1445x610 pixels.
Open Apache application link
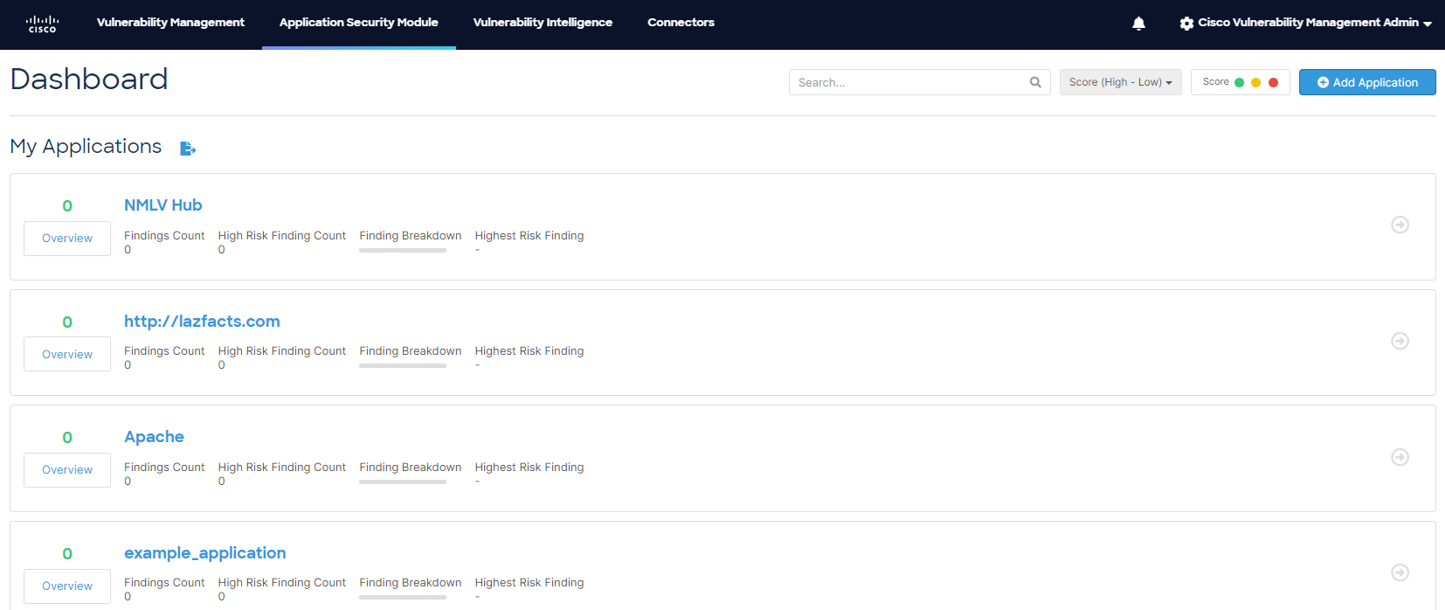click(x=154, y=437)
